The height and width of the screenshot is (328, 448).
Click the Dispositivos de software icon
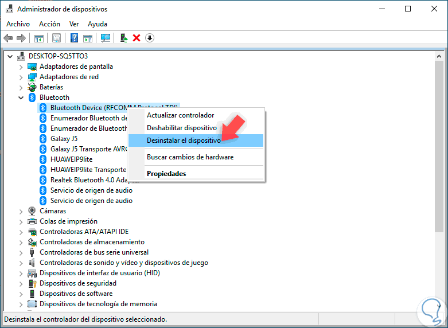[x=32, y=294]
